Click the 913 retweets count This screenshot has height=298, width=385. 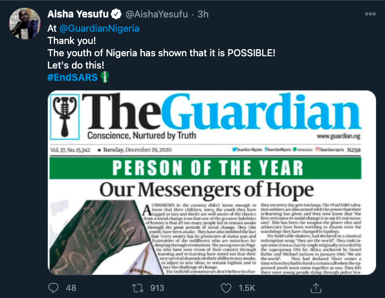pyautogui.click(x=157, y=288)
